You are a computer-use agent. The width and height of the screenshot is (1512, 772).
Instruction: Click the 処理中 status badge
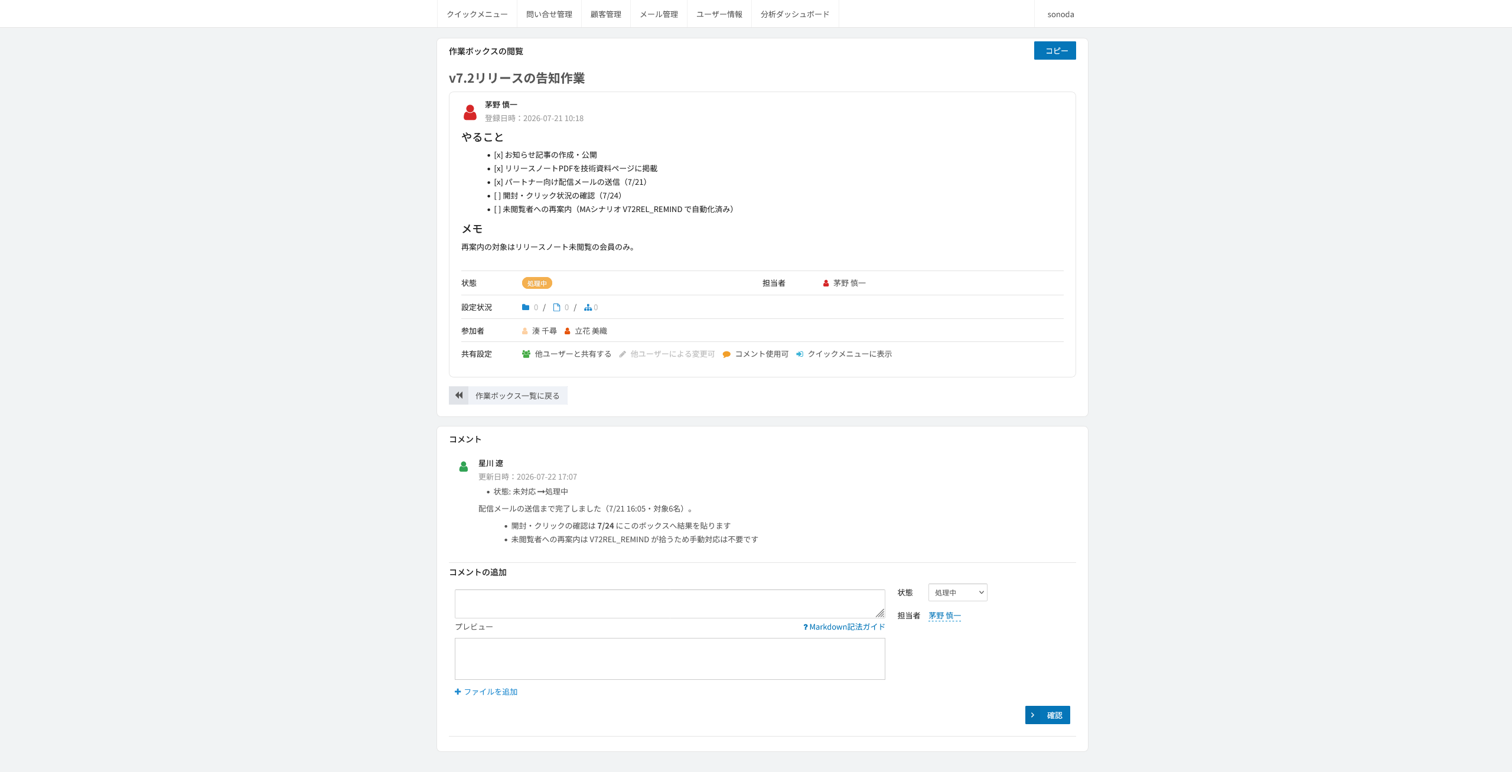537,284
